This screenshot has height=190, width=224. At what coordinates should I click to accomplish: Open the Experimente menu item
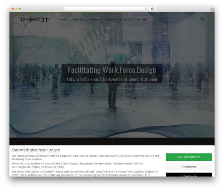[x=113, y=19]
